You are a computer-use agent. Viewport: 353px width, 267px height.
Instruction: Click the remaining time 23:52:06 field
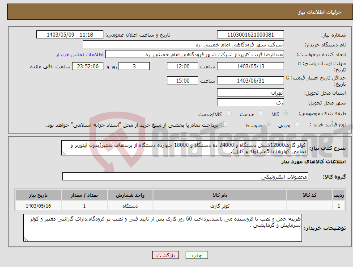point(88,66)
